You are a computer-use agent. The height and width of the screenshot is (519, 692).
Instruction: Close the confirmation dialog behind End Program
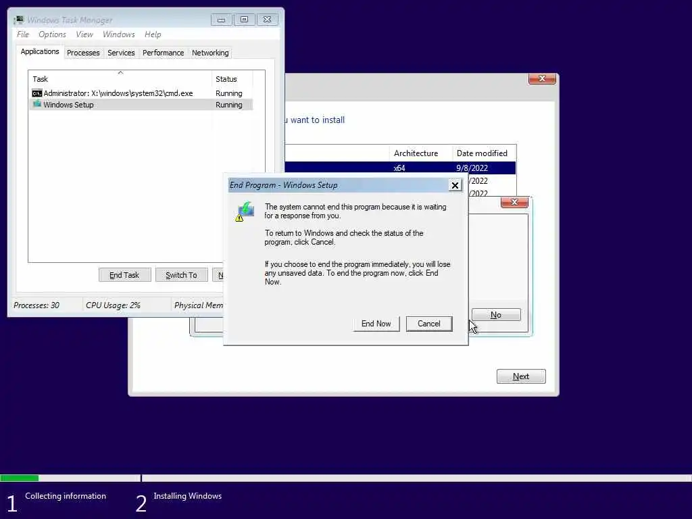click(x=514, y=202)
